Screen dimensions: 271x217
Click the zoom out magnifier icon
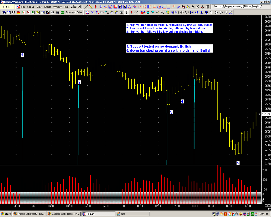(162, 12)
